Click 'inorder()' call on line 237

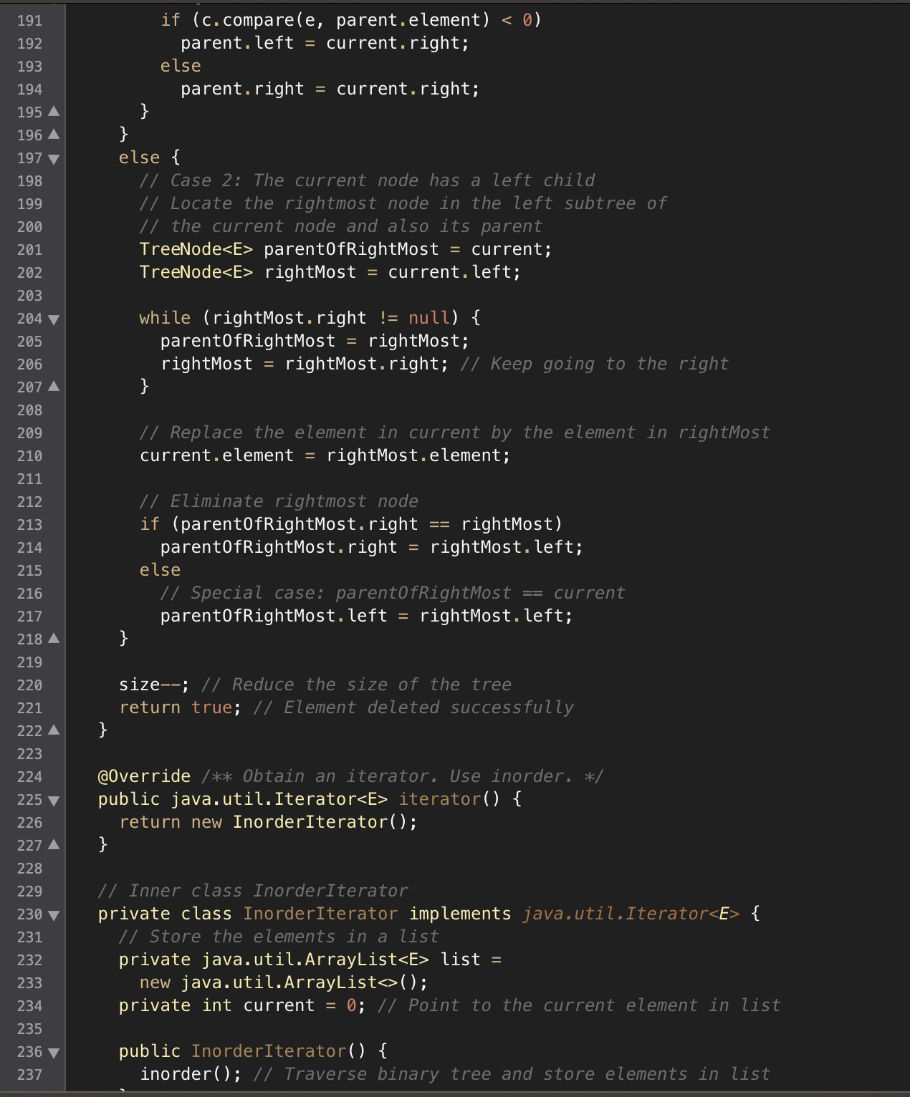[186, 1074]
